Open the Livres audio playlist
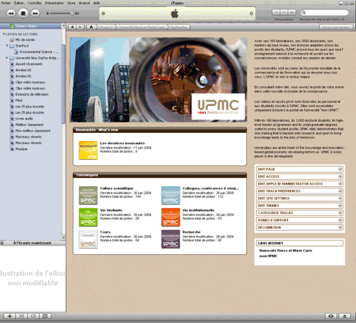This screenshot has height=323, width=356. click(24, 119)
